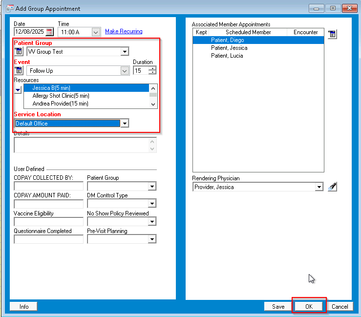Expand the Follow Up event dropdown
Screen dimensions: 361x317
pyautogui.click(x=125, y=71)
